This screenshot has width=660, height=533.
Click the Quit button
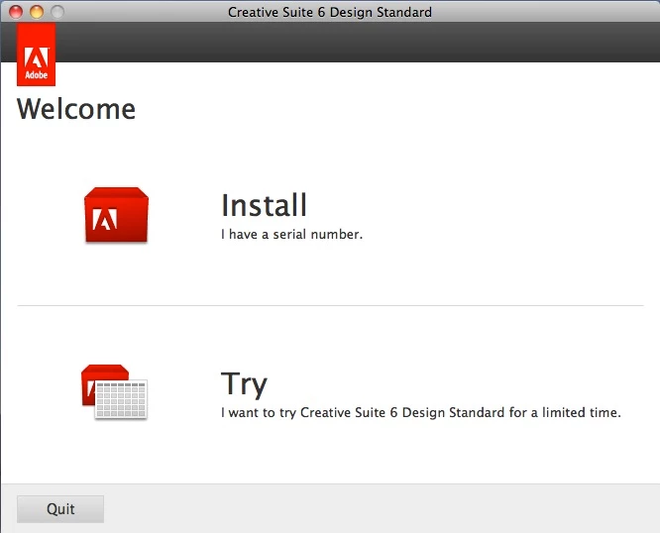pos(60,509)
